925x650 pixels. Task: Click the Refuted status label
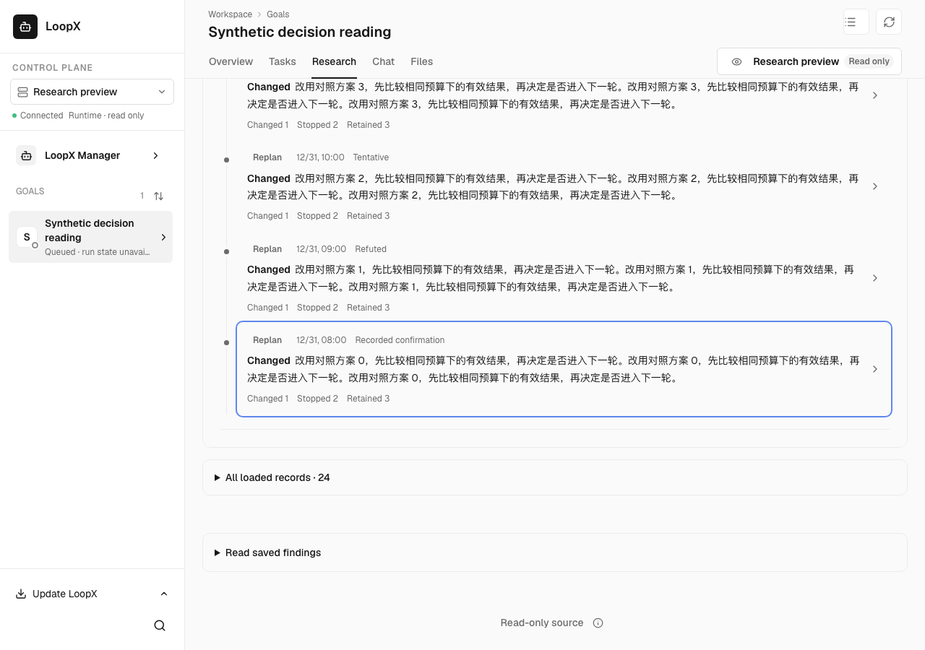point(371,249)
